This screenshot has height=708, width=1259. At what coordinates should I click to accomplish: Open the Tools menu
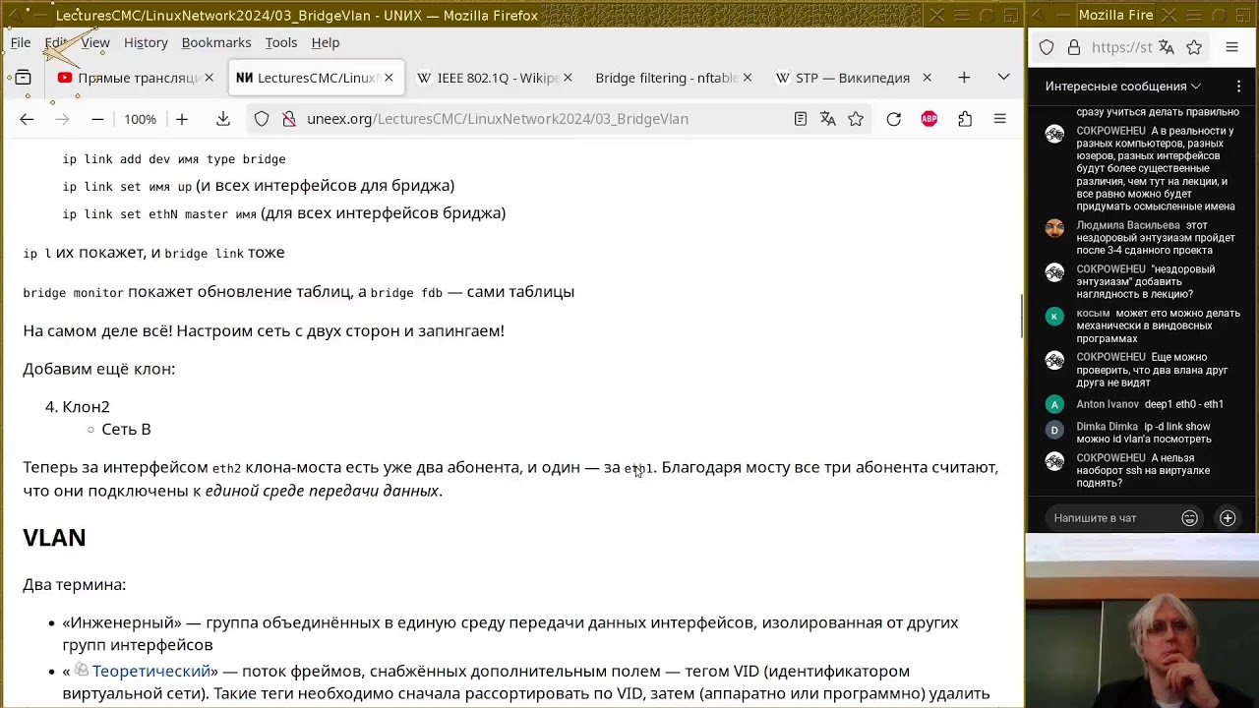tap(281, 42)
